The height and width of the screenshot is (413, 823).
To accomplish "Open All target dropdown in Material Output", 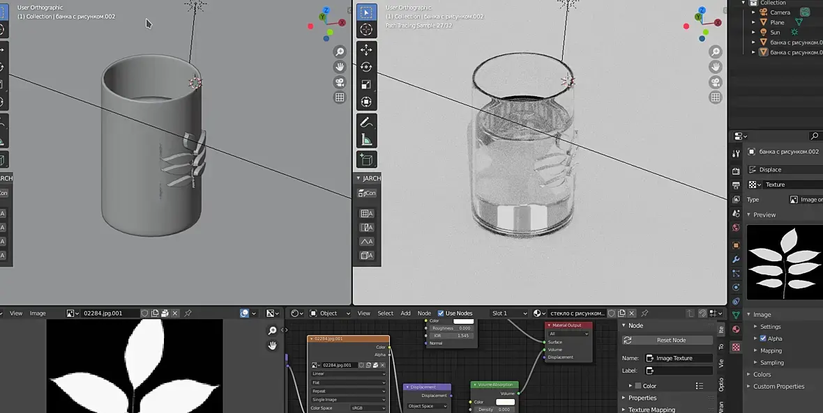I will (x=568, y=334).
